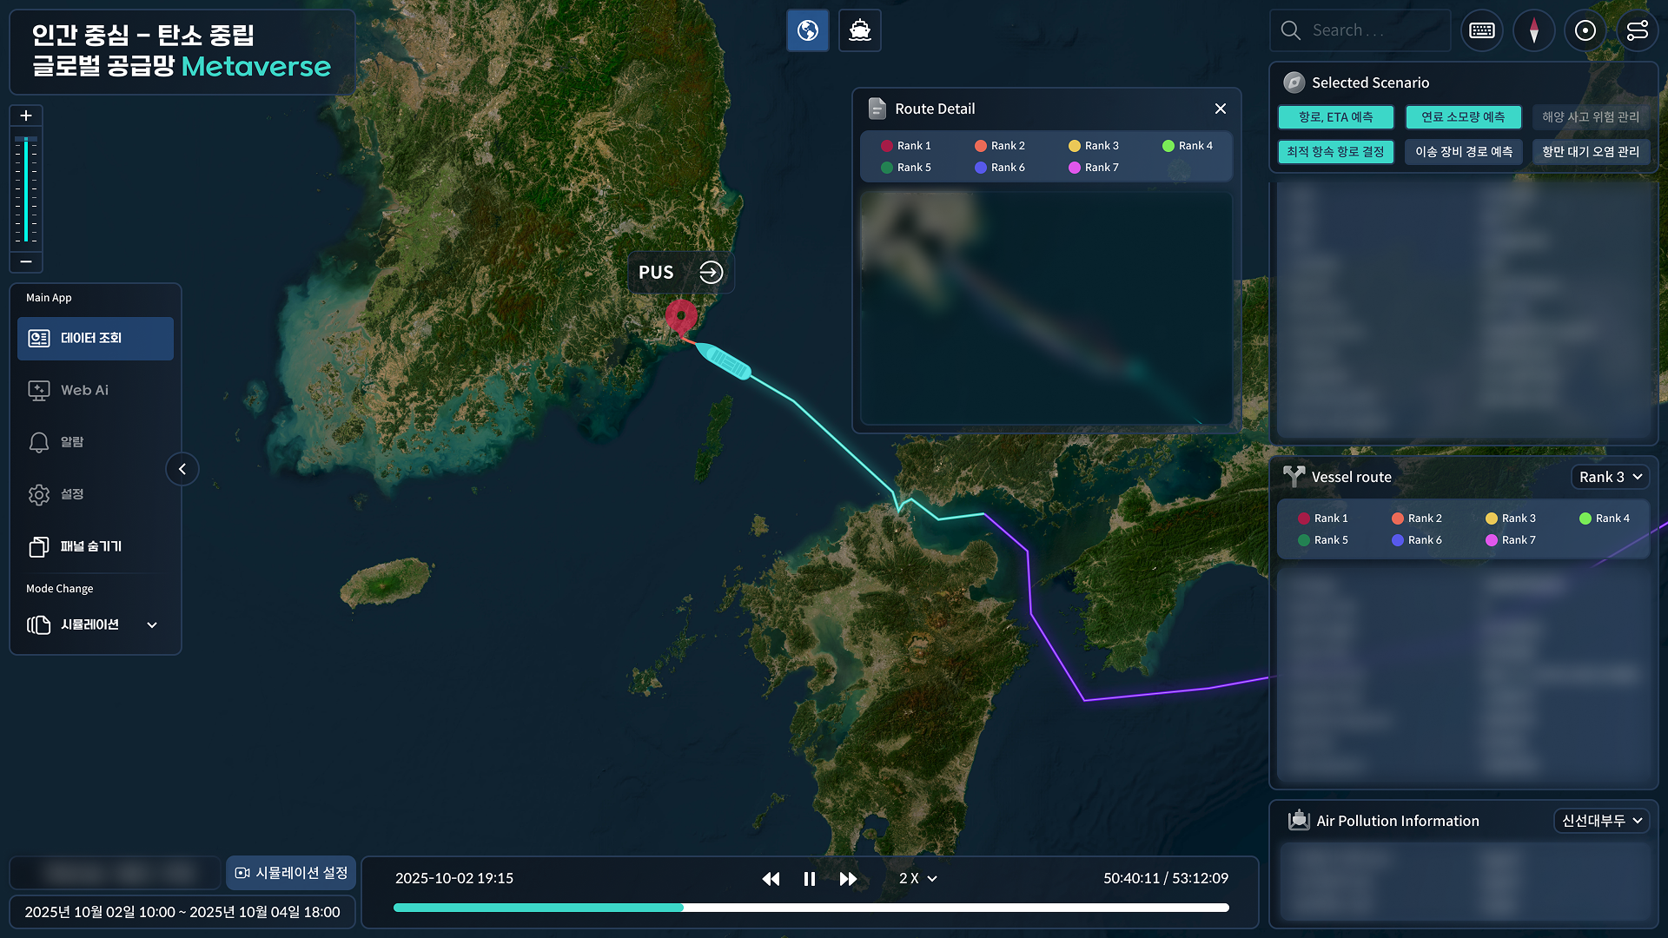1668x938 pixels.
Task: Toggle 이송 장비 경로 예측 scenario
Action: coord(1464,152)
